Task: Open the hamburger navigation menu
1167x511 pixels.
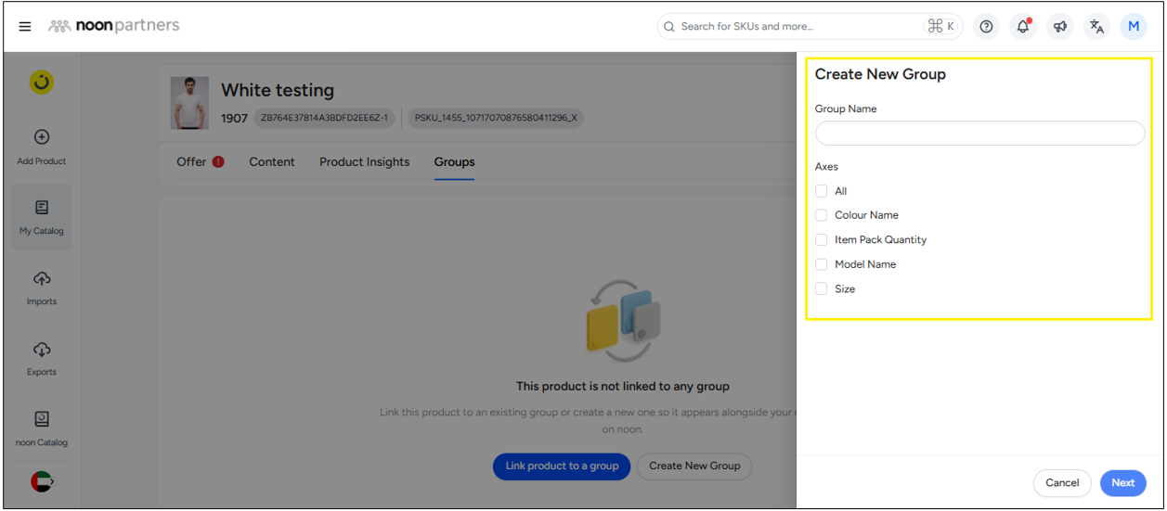Action: click(x=25, y=27)
